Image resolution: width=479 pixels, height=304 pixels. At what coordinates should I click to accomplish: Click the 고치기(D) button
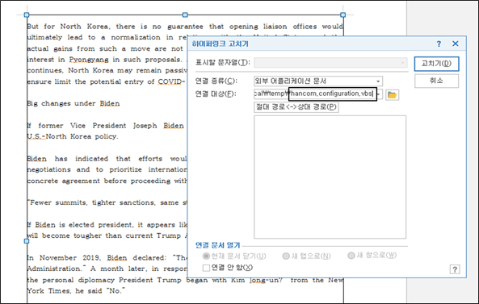coord(436,64)
